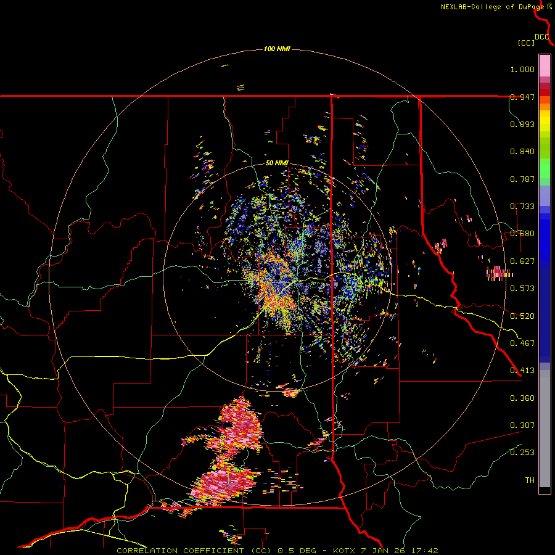Pick the bright green segment of color bar
This screenshot has height=555, width=555.
pyautogui.click(x=545, y=168)
